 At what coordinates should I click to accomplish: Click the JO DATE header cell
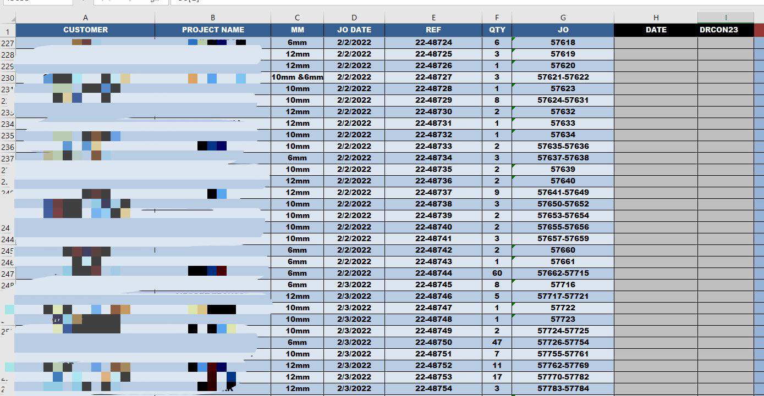354,30
